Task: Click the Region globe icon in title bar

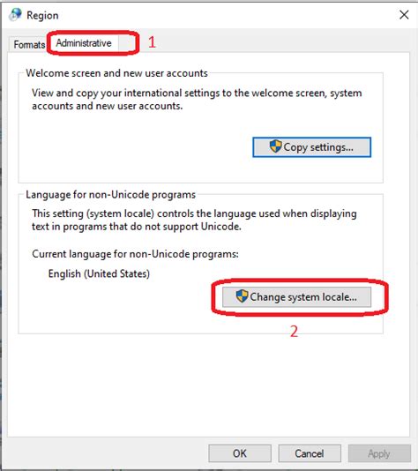Action: coord(15,14)
